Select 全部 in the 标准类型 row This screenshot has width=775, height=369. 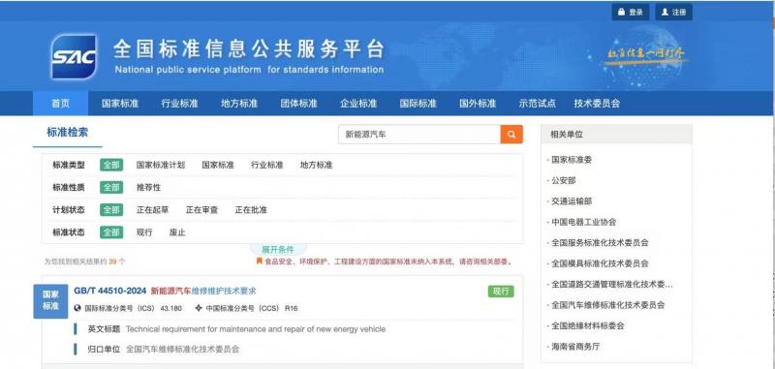111,165
